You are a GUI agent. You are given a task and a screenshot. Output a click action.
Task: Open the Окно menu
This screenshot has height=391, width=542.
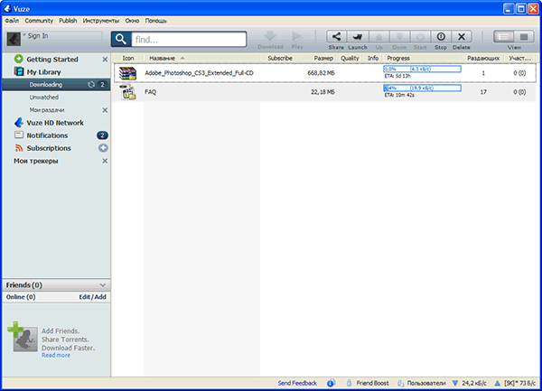[132, 21]
